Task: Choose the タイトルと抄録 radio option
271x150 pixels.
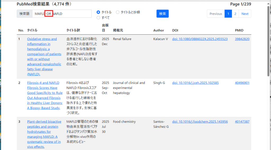Action: [x=118, y=12]
